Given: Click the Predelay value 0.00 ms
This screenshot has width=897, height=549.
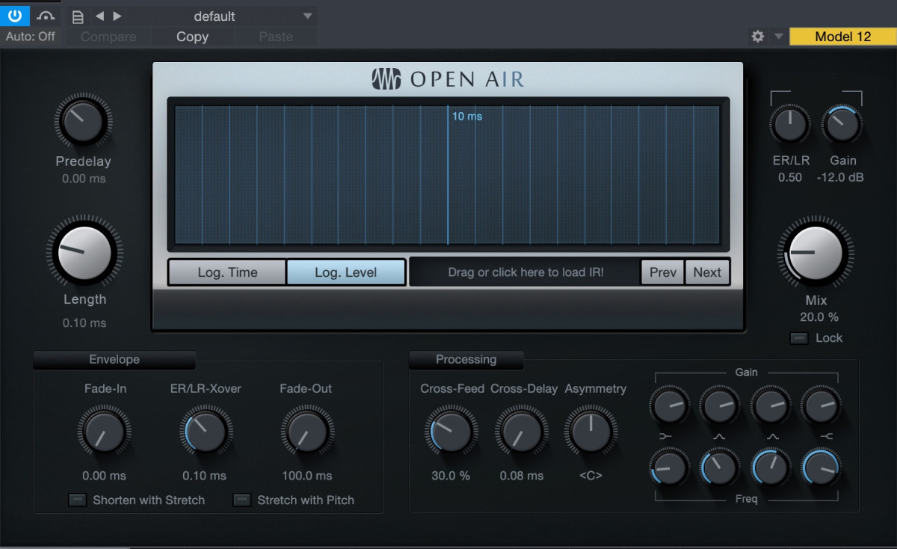Looking at the screenshot, I should 84,179.
